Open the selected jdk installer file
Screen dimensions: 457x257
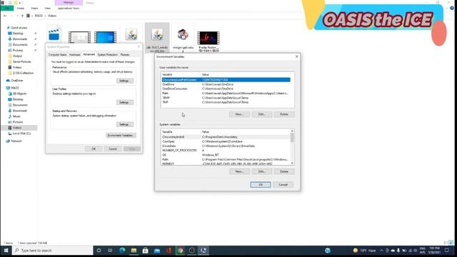pos(157,38)
